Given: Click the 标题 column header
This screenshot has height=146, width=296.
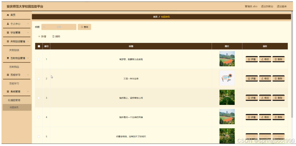Looking at the screenshot, I should click(131, 46).
